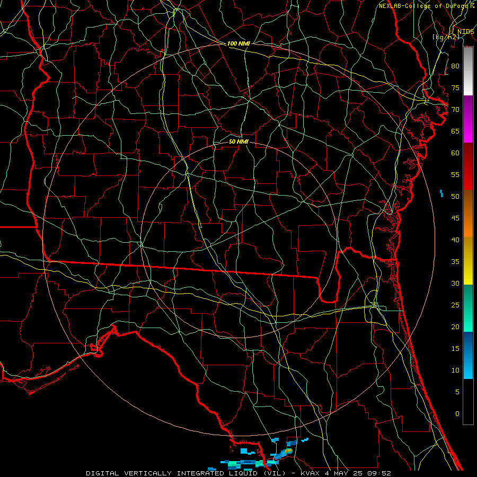
Task: Click the small blue echo offshore east coast
Action: pos(441,193)
